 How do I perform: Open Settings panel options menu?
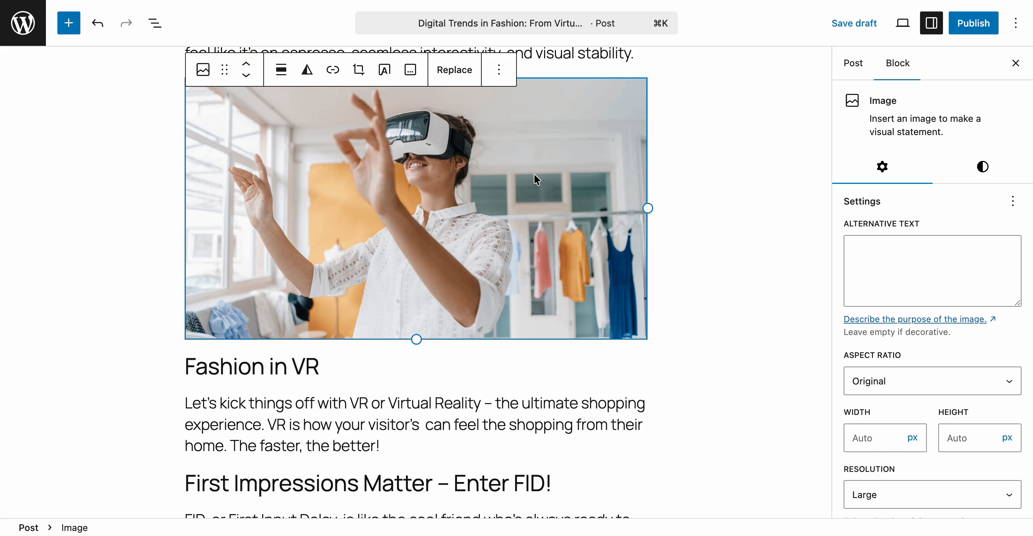[x=1013, y=201]
